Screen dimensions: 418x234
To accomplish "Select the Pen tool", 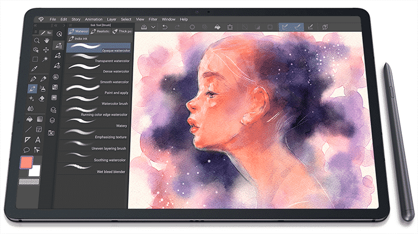I will pyautogui.click(x=33, y=79).
